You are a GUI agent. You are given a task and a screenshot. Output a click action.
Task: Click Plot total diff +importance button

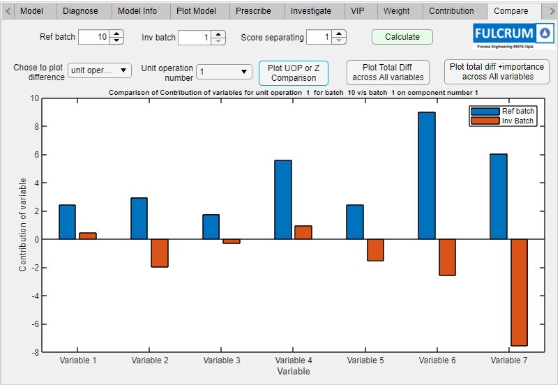tap(497, 72)
